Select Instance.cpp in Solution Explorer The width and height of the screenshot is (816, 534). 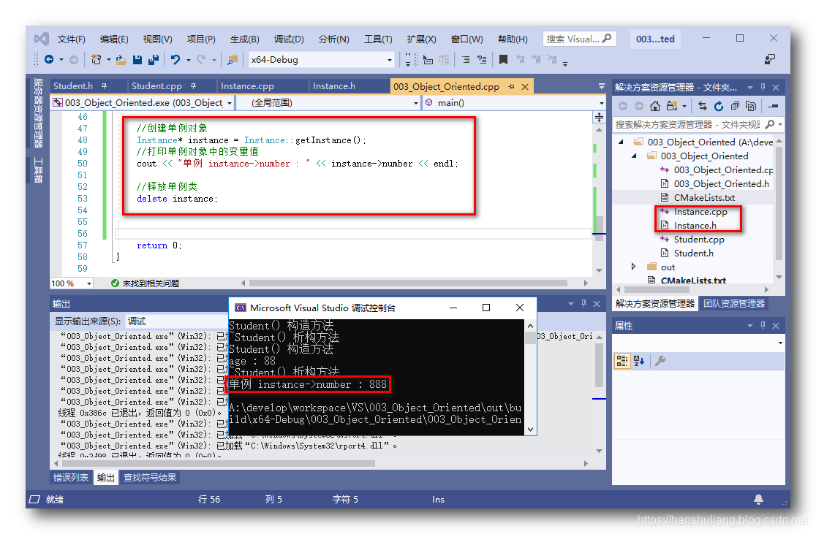point(700,212)
